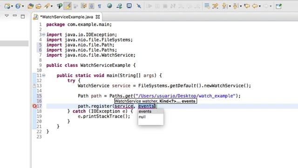Image resolution: width=298 pixels, height=168 pixels.
Task: Open the New Java Class dropdown arrow
Action: click(23, 6)
